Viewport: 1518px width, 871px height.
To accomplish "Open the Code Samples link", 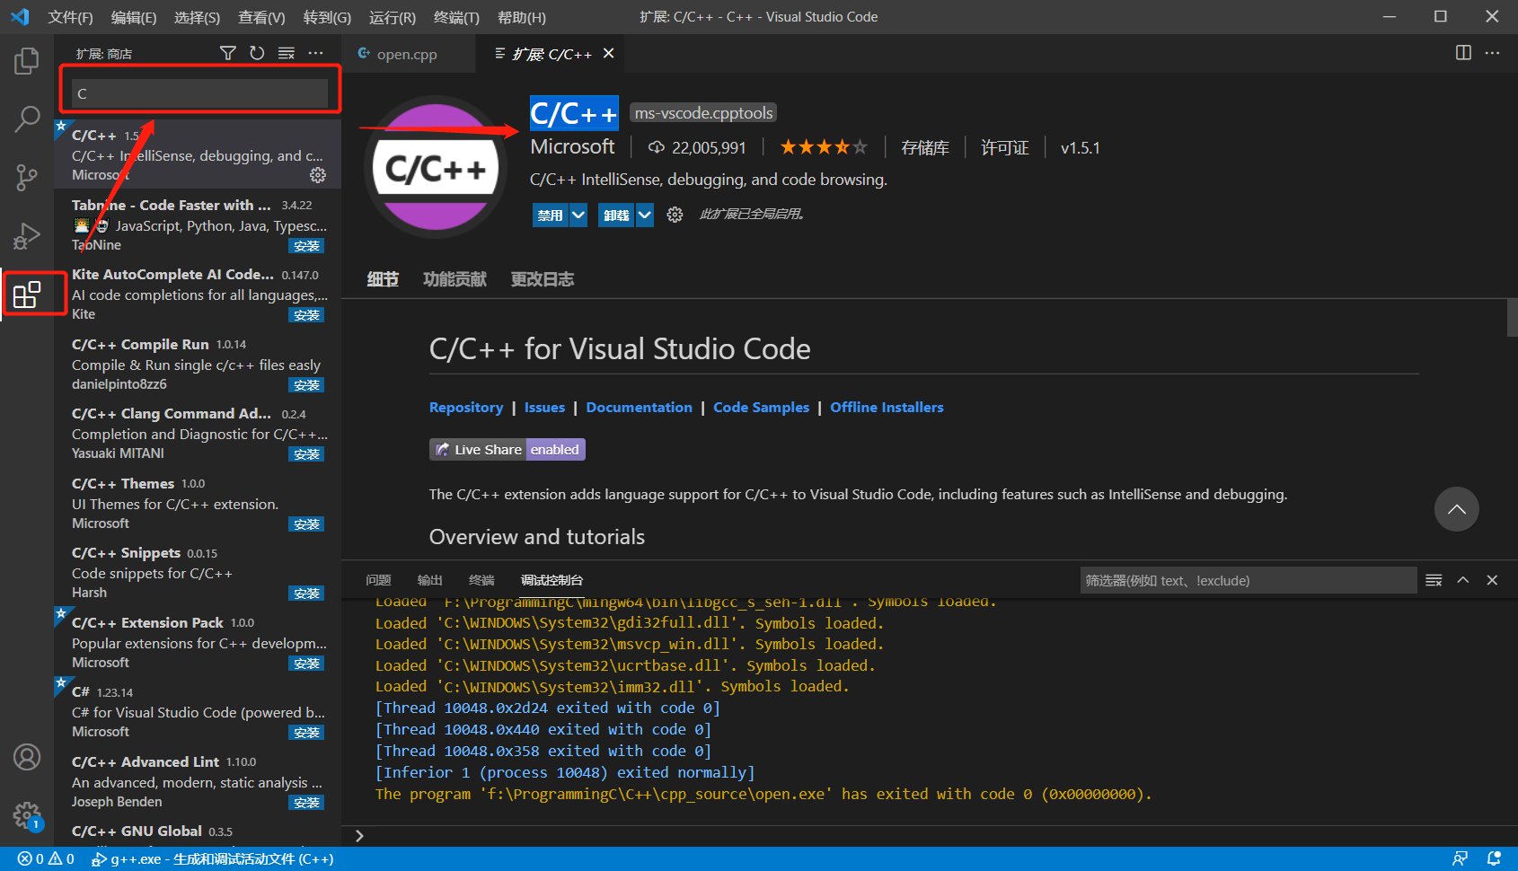I will pyautogui.click(x=762, y=407).
